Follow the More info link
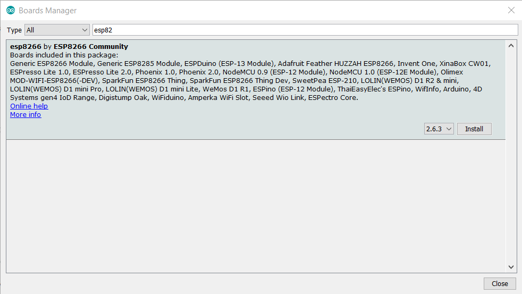The width and height of the screenshot is (522, 294). point(26,114)
